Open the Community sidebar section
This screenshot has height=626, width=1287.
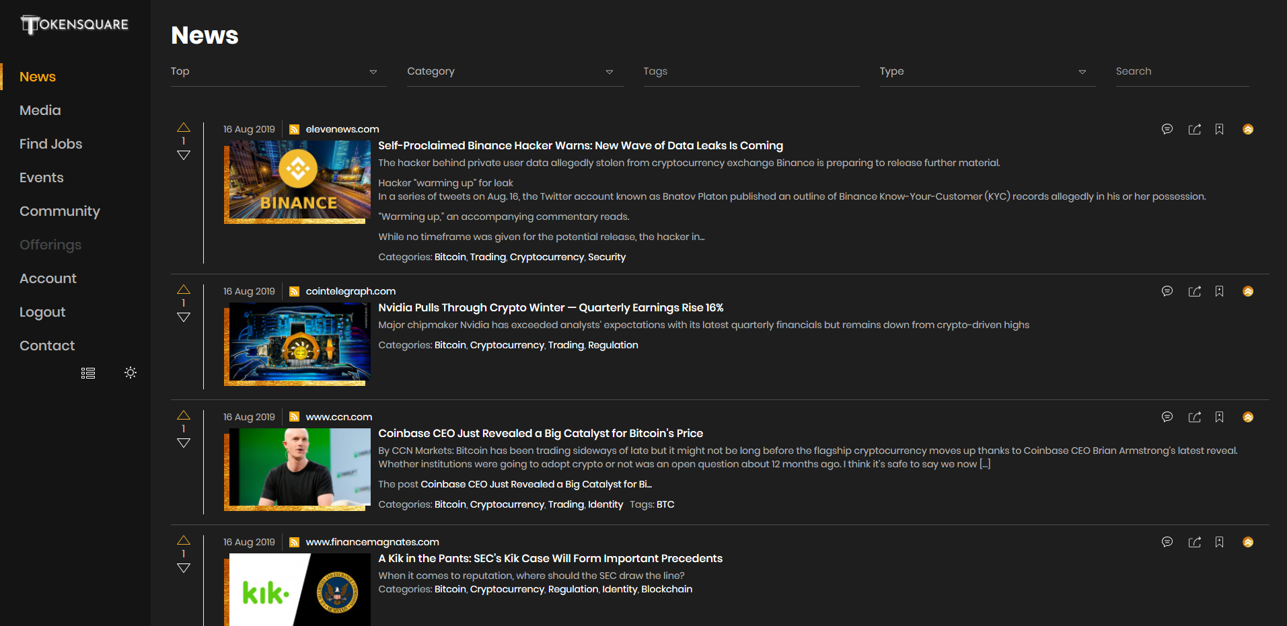coord(60,211)
